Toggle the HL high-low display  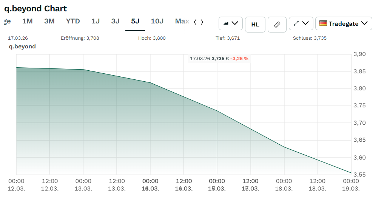click(255, 24)
